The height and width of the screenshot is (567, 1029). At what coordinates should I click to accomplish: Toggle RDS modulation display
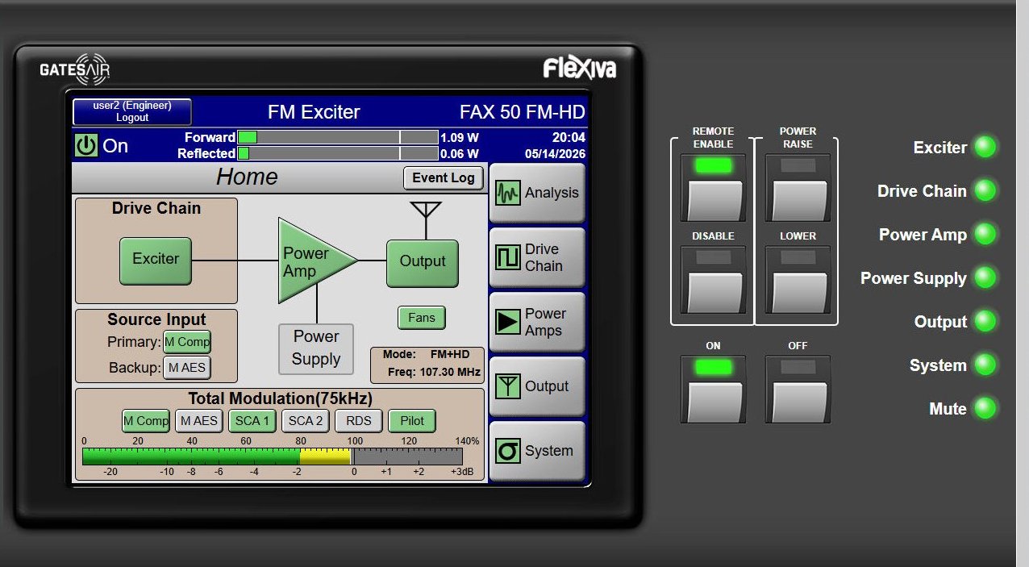tap(359, 420)
